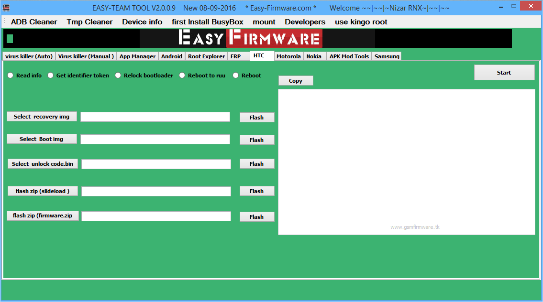Screen dimensions: 543x302
Task: Close the Easy-Team Tool window
Action: [531, 6]
